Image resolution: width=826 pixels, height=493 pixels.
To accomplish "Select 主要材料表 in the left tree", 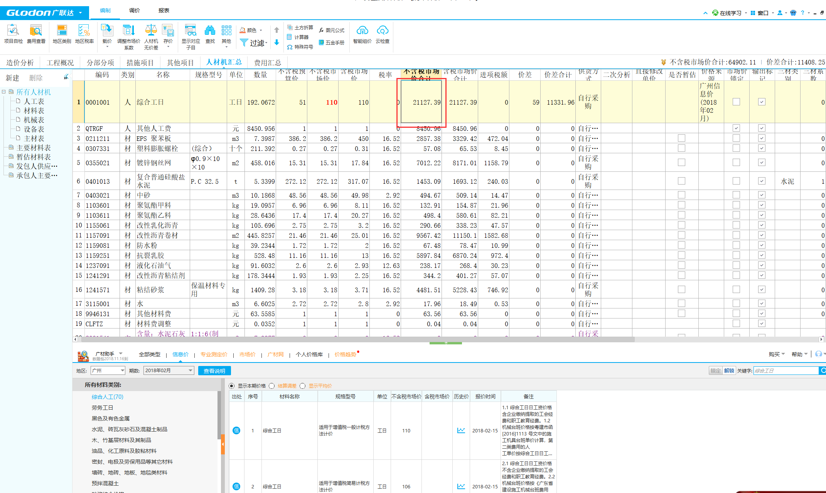I will click(34, 147).
